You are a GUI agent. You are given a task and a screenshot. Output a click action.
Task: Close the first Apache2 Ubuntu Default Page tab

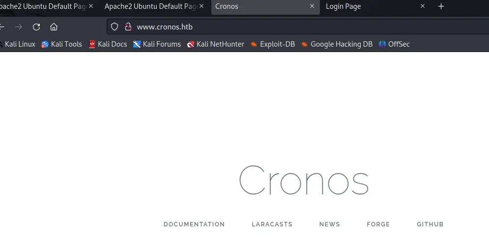[x=91, y=6]
